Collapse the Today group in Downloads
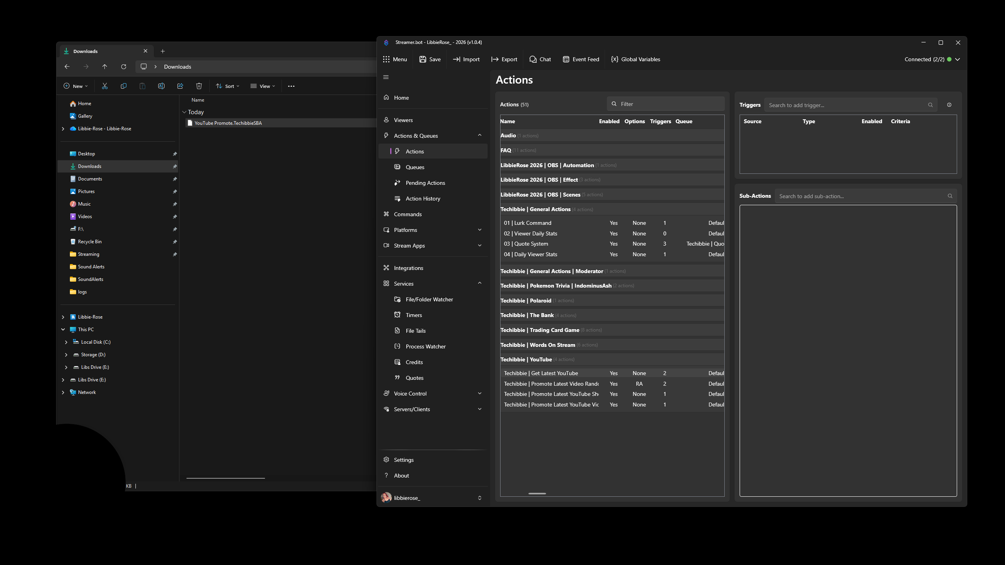This screenshot has width=1005, height=565. tap(184, 112)
